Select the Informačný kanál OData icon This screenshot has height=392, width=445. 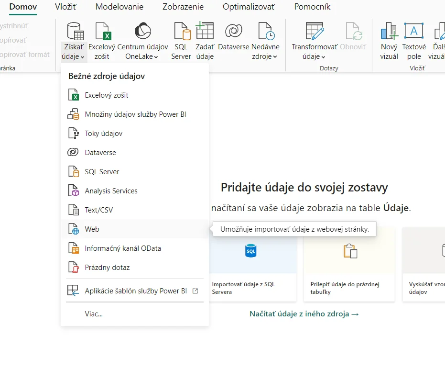click(x=74, y=248)
